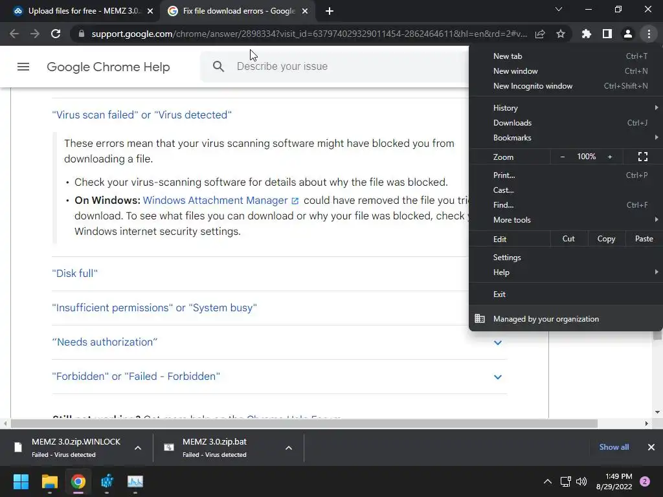Enter fullscreen mode from Zoom row

click(x=643, y=157)
